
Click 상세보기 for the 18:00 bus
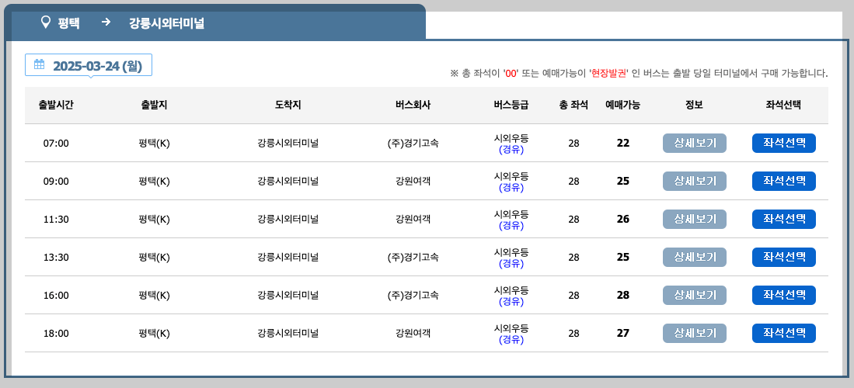point(695,333)
